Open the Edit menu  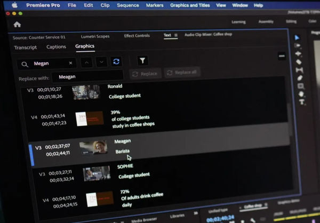point(89,5)
